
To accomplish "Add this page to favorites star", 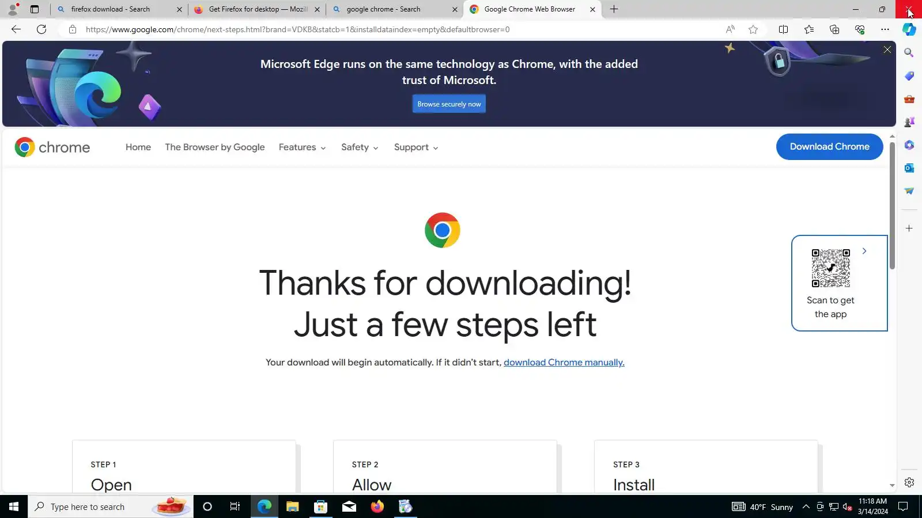I will [753, 29].
